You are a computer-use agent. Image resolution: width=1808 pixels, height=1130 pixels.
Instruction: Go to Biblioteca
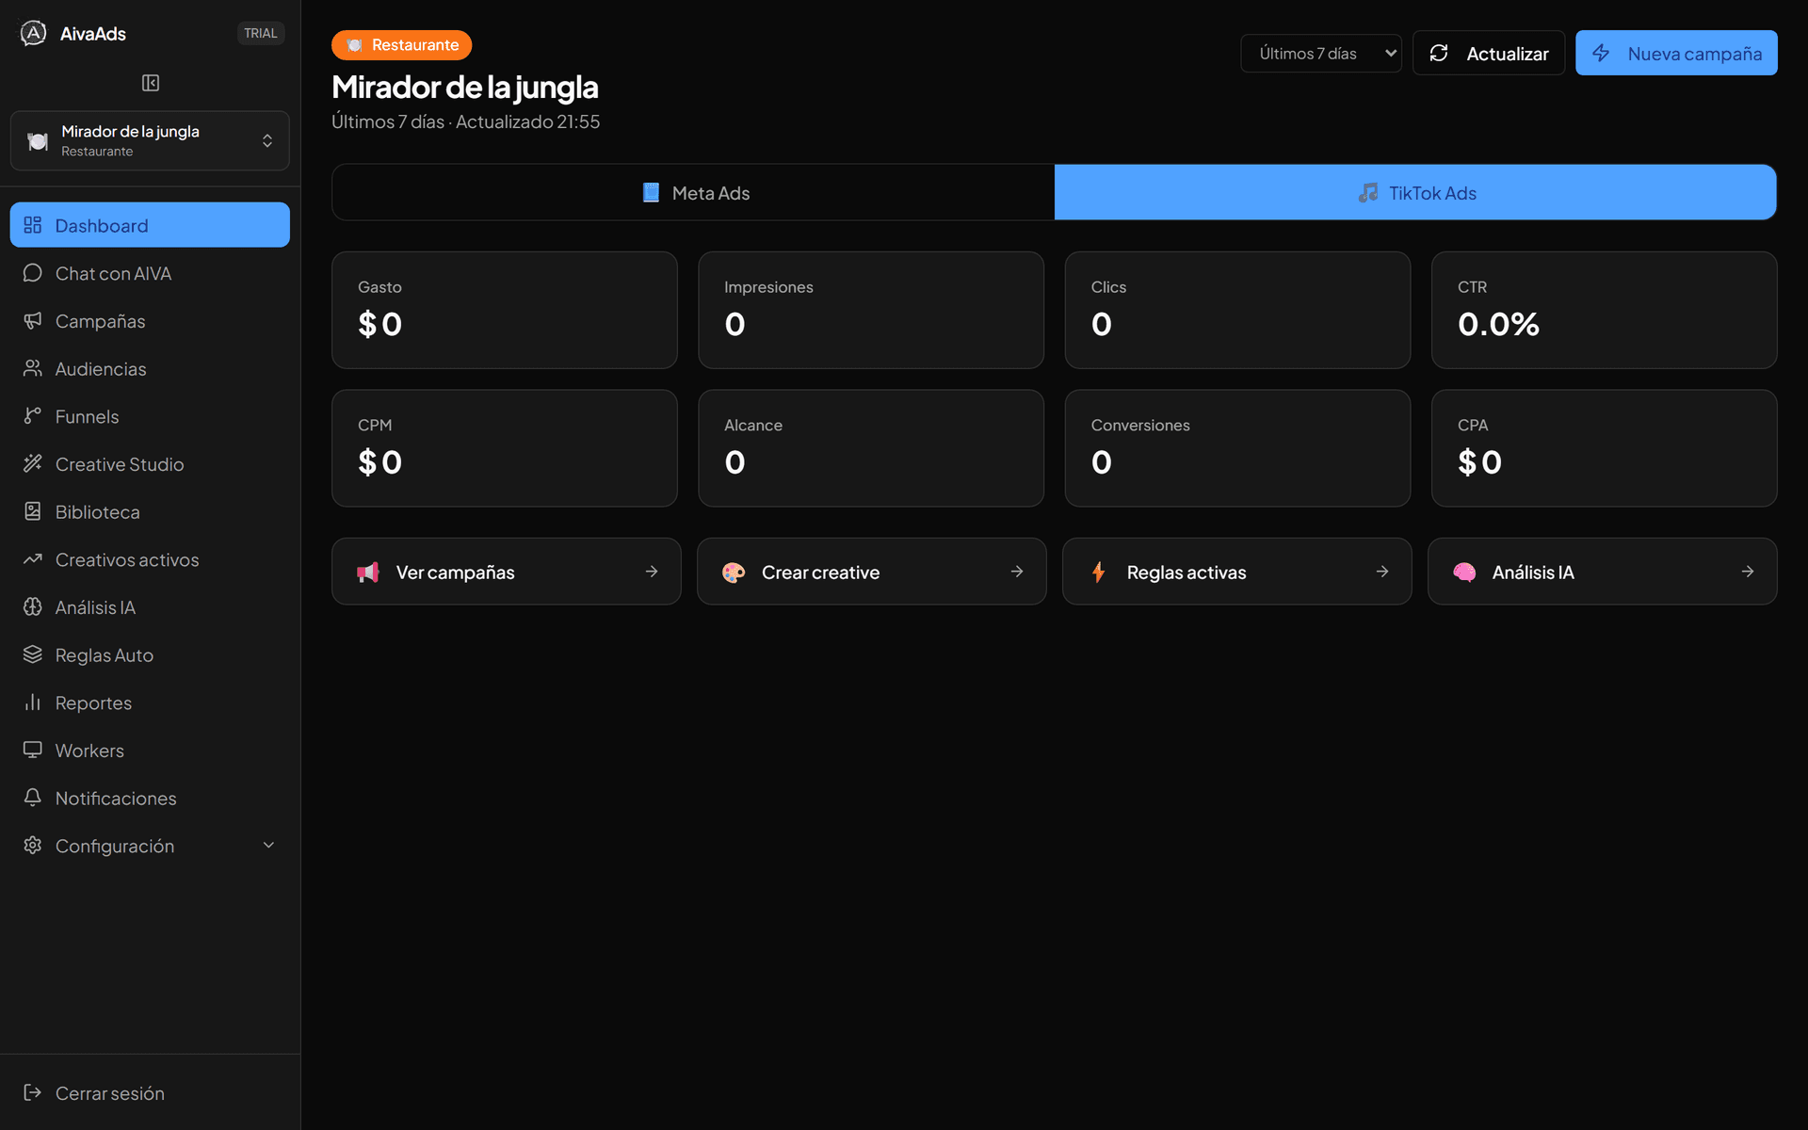tap(150, 511)
